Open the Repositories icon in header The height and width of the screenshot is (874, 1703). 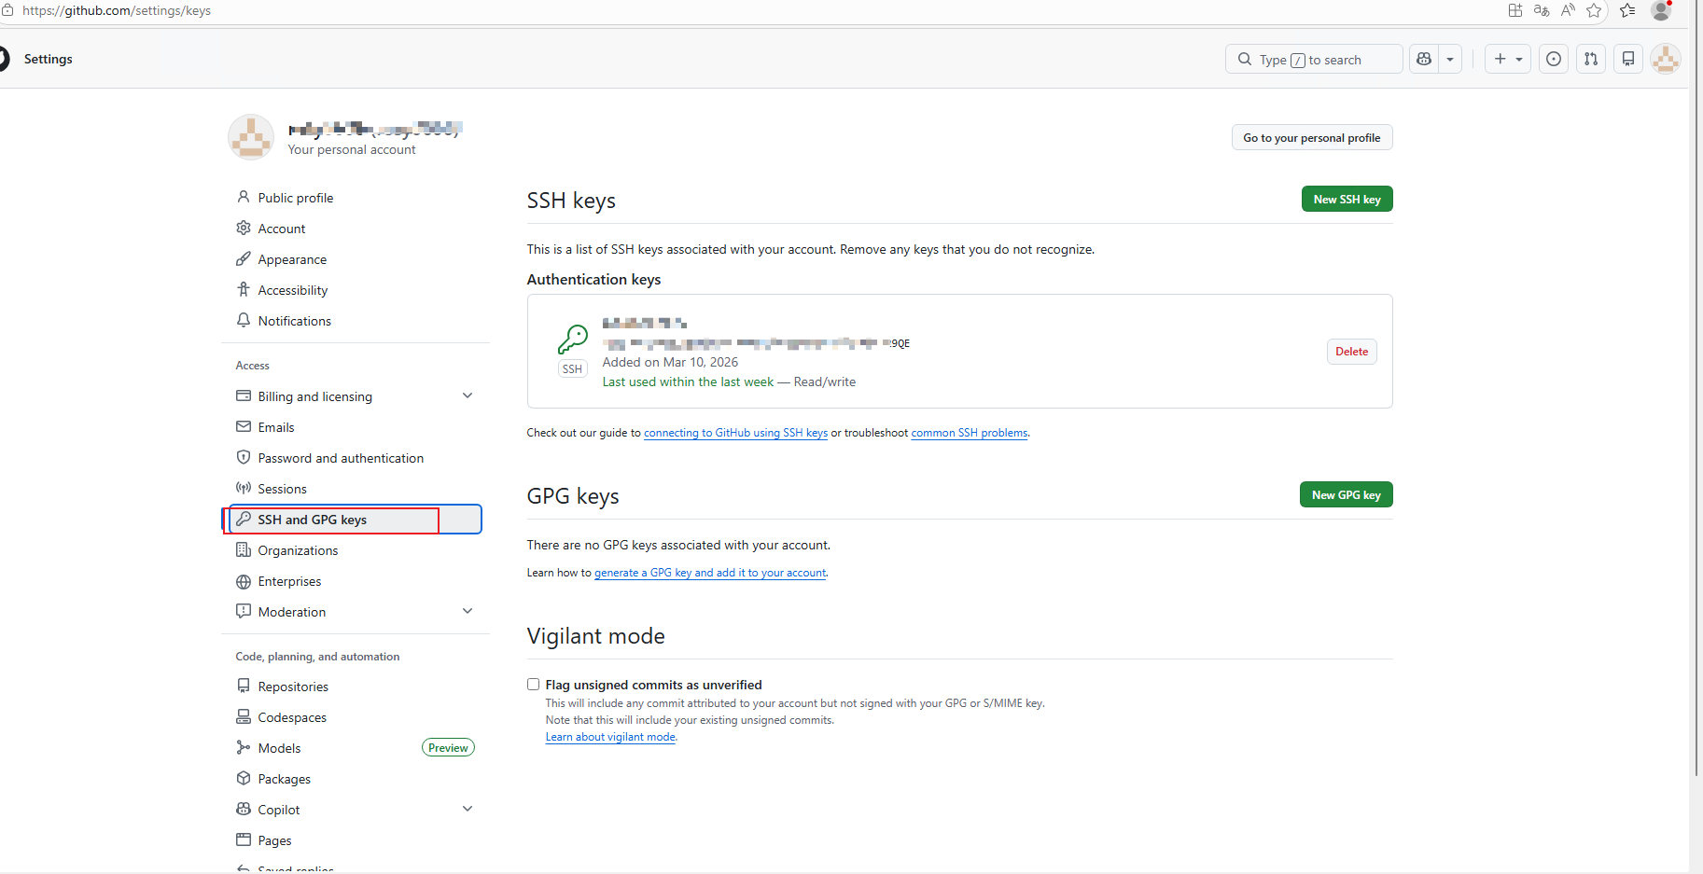[1628, 59]
